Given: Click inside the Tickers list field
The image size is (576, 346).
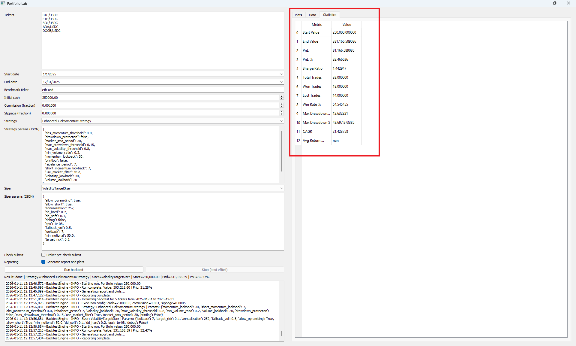Looking at the screenshot, I should point(162,39).
